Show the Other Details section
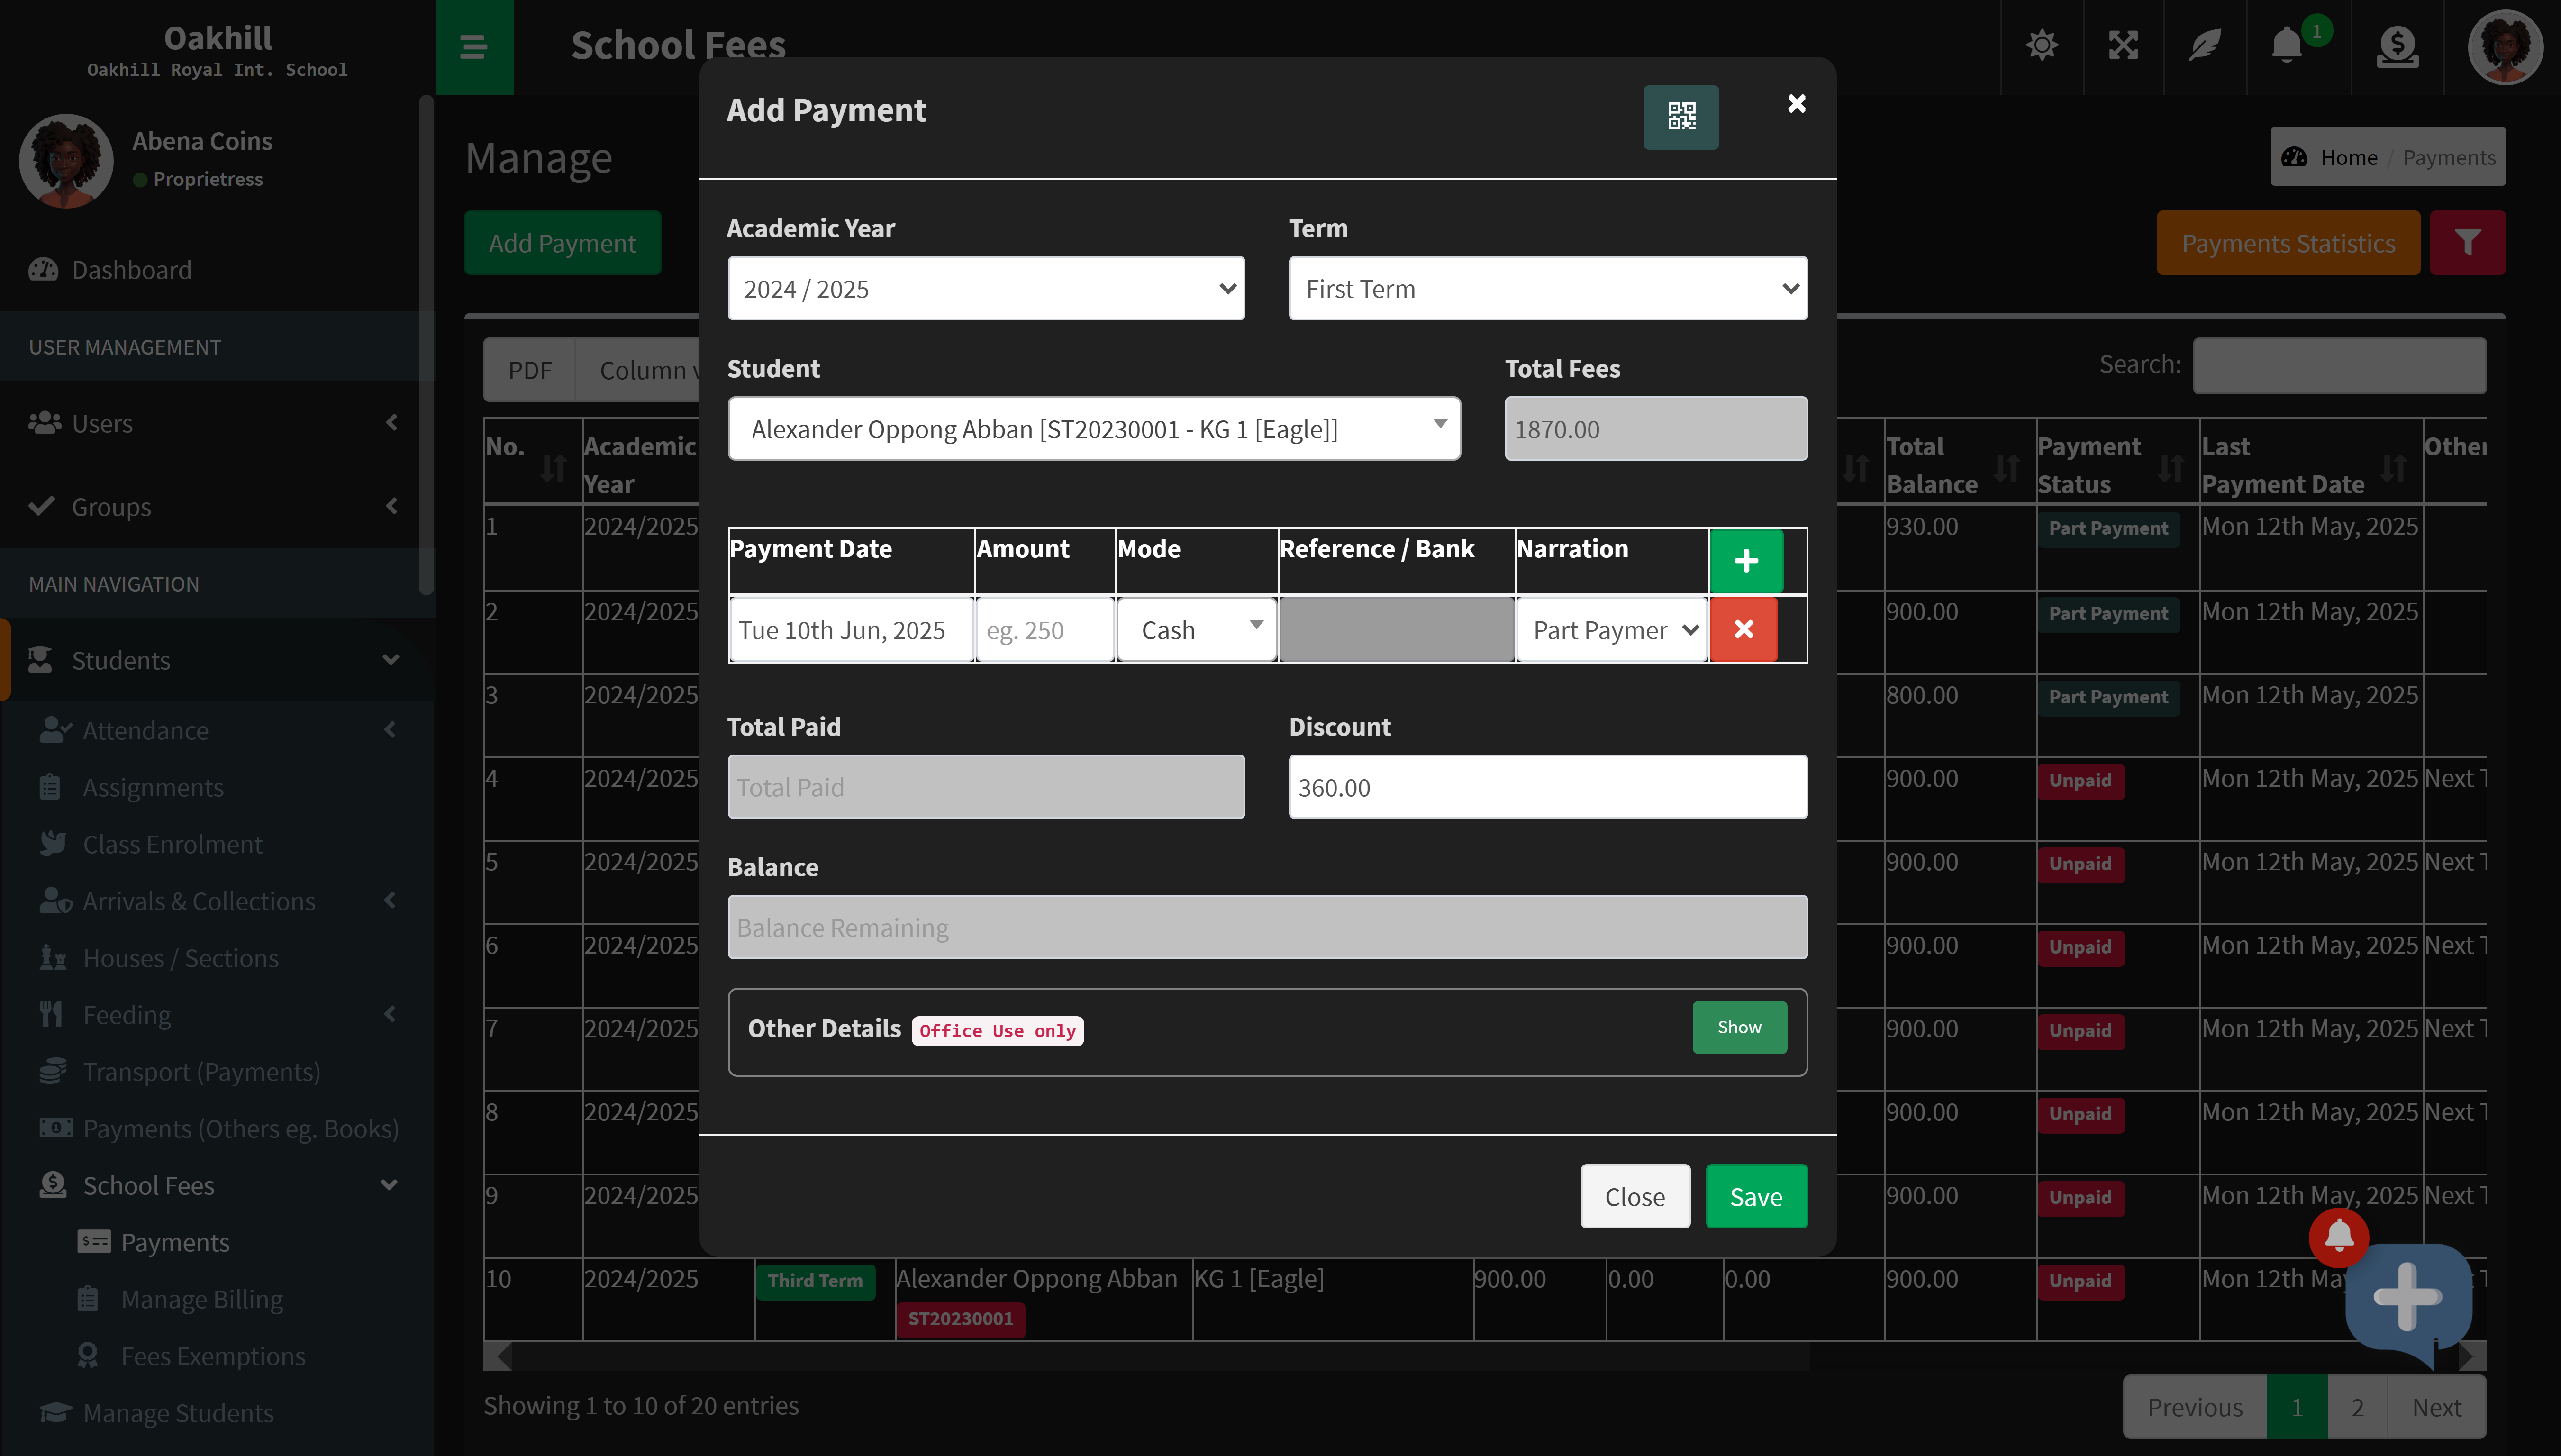This screenshot has height=1456, width=2561. [x=1738, y=1027]
